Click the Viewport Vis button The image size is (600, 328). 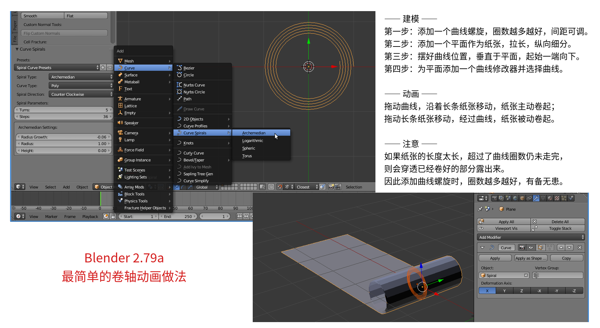[x=504, y=228]
